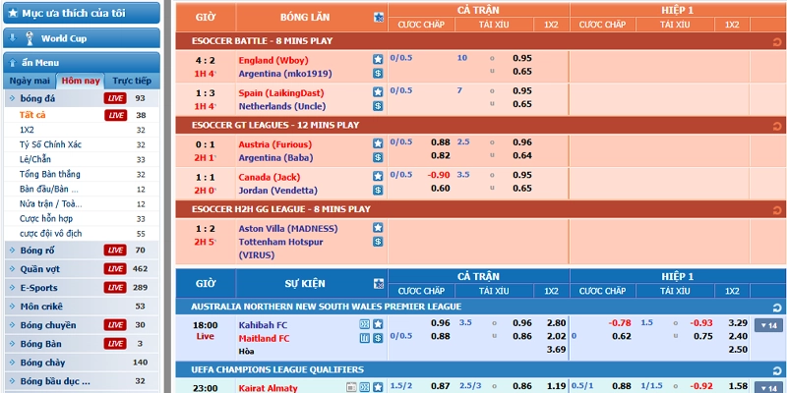Image resolution: width=787 pixels, height=393 pixels.
Task: Pick first-half handicap -0.78 for Kahibah FC
Action: click(620, 323)
